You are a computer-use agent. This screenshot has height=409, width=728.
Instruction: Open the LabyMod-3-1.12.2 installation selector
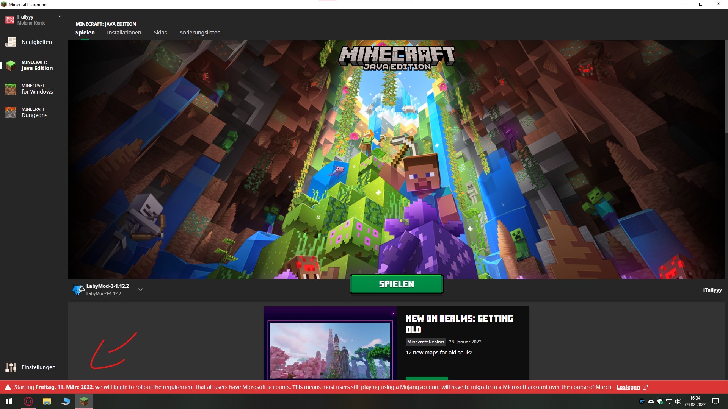click(108, 290)
